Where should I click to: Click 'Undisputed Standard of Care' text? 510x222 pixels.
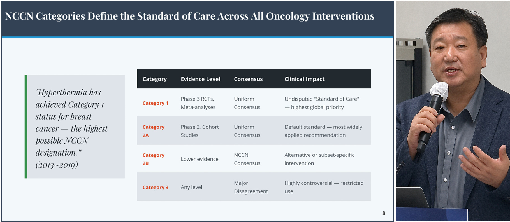click(322, 99)
